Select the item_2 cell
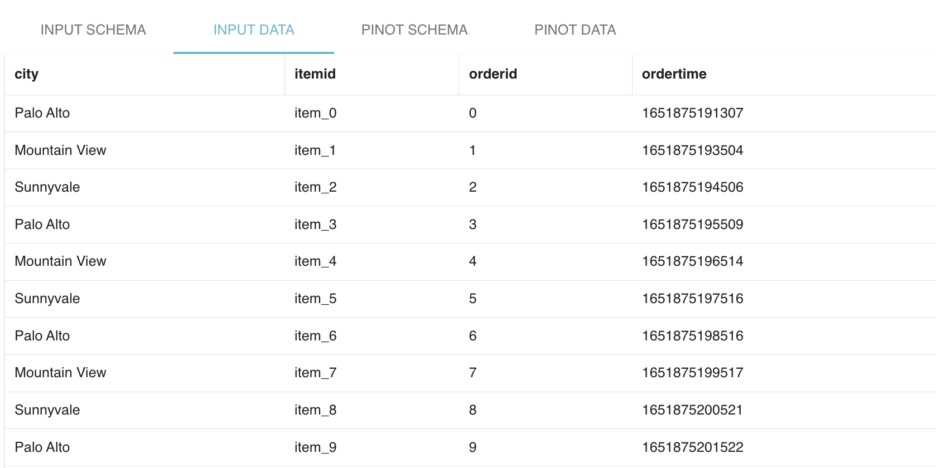The width and height of the screenshot is (936, 468). (372, 187)
